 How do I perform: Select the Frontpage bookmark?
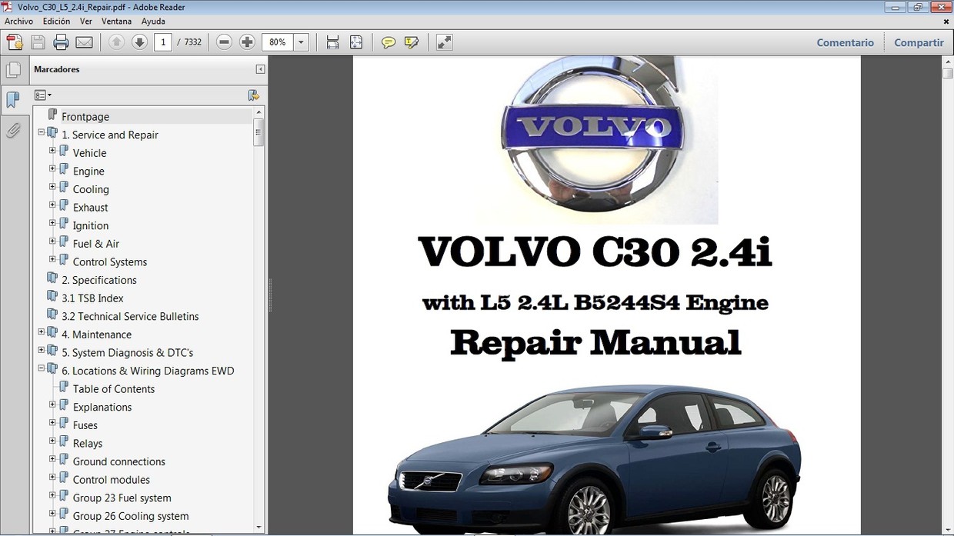click(85, 117)
